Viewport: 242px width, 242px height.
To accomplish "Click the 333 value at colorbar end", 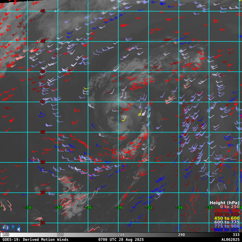I will (236, 235).
